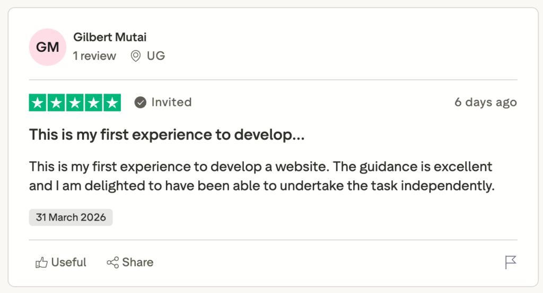Click the review body paragraph
The height and width of the screenshot is (293, 543).
click(x=261, y=176)
